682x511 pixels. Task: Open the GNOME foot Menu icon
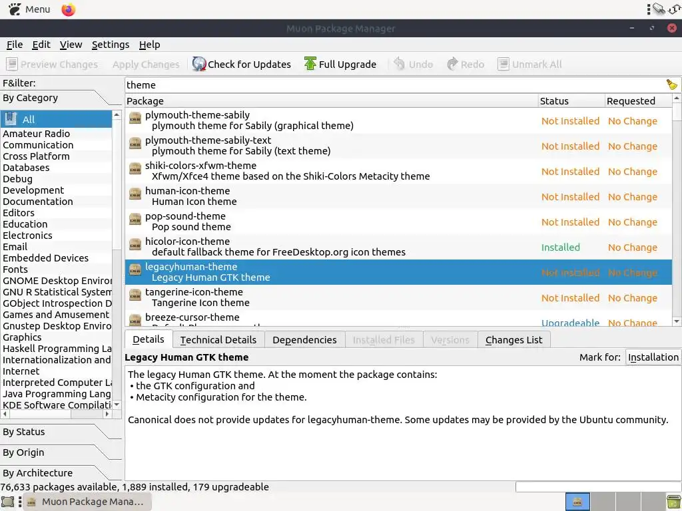(15, 9)
